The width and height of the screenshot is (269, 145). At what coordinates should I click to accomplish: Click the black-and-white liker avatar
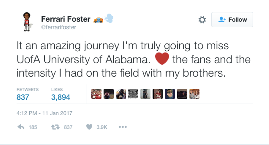click(133, 94)
